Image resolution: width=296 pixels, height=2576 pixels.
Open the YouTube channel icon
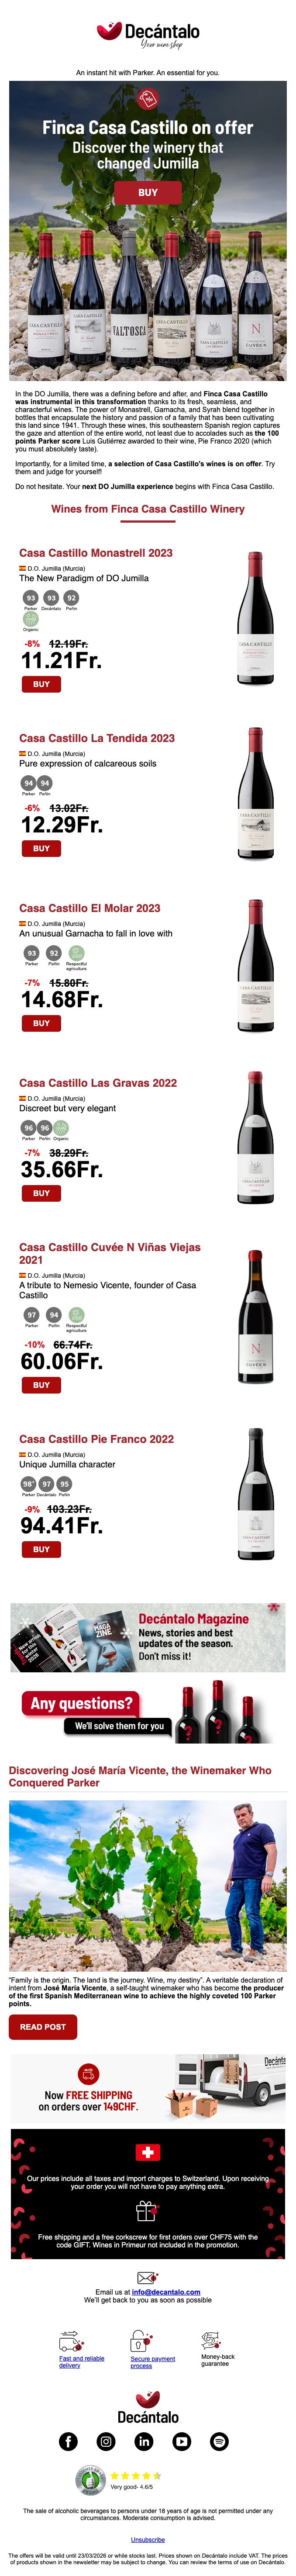point(182,2441)
